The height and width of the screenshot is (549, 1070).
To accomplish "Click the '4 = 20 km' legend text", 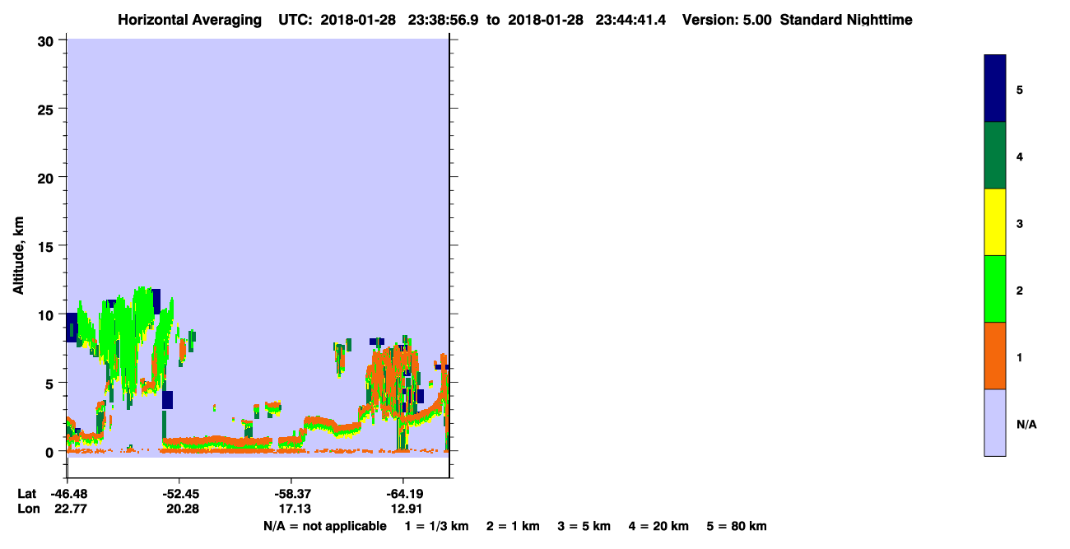I will coord(658,526).
